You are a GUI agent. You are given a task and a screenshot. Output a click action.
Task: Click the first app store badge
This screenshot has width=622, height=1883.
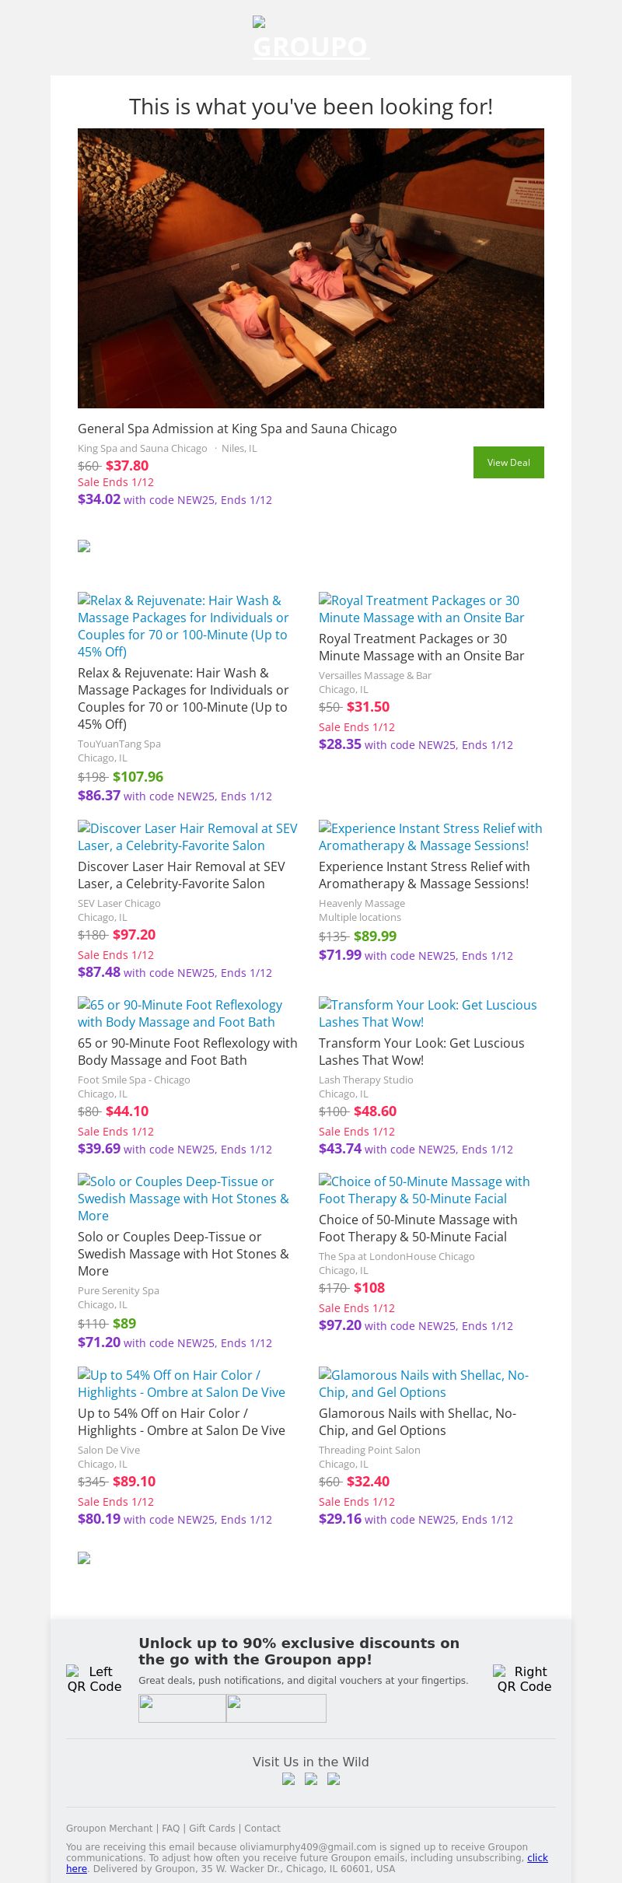(x=182, y=1708)
